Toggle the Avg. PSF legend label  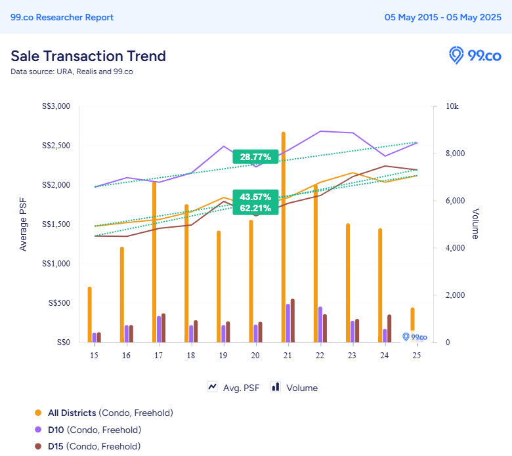coord(241,388)
